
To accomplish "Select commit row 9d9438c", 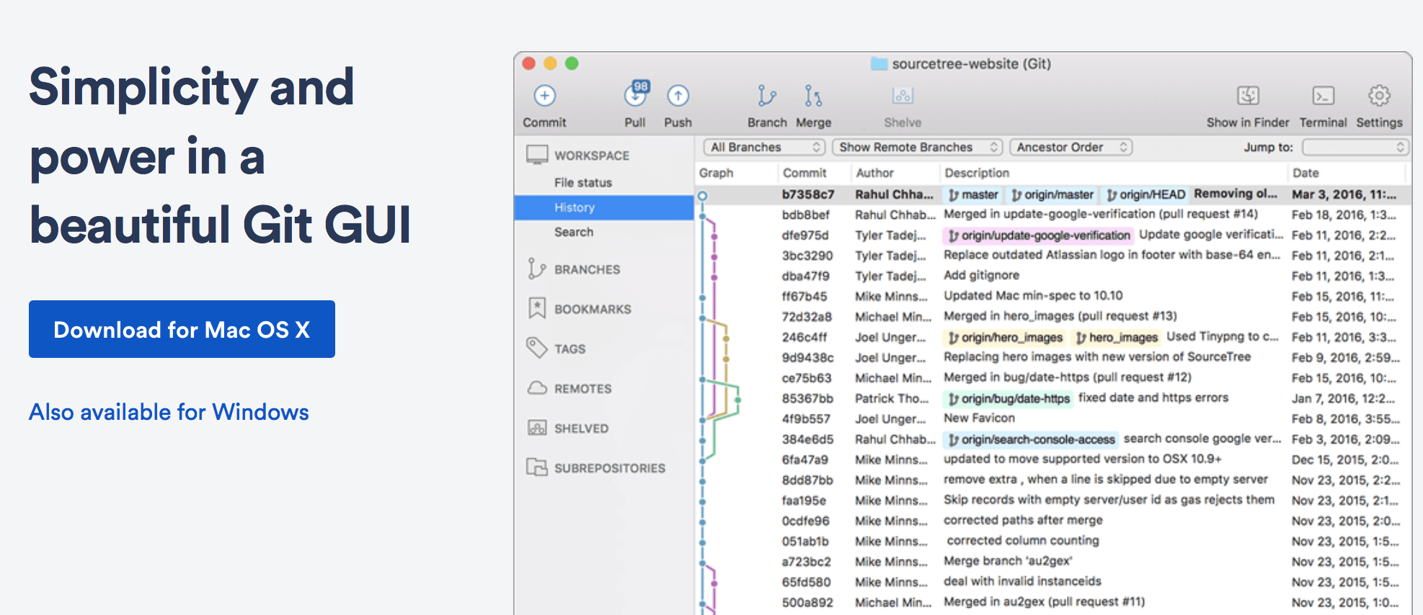I will [x=1052, y=357].
